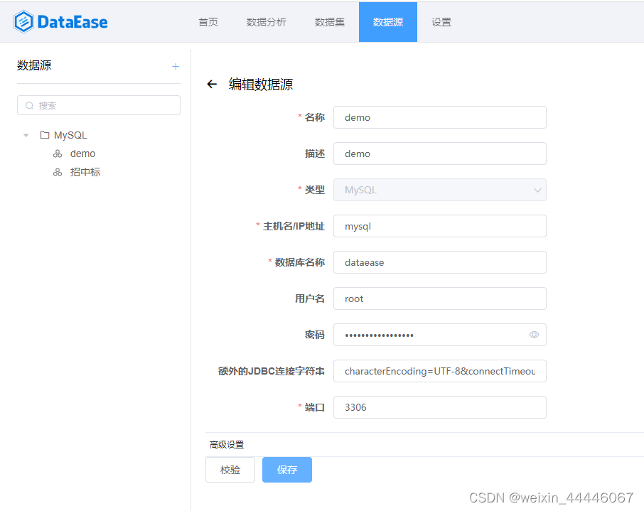Image resolution: width=644 pixels, height=511 pixels.
Task: Open the 首页 tab
Action: (x=208, y=22)
